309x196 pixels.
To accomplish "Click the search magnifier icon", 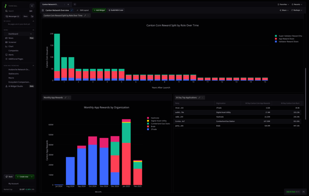I will [7, 11].
